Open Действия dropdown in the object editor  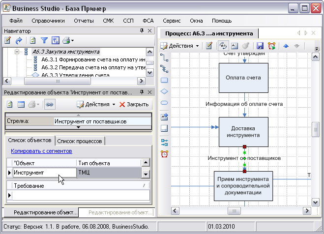point(96,104)
